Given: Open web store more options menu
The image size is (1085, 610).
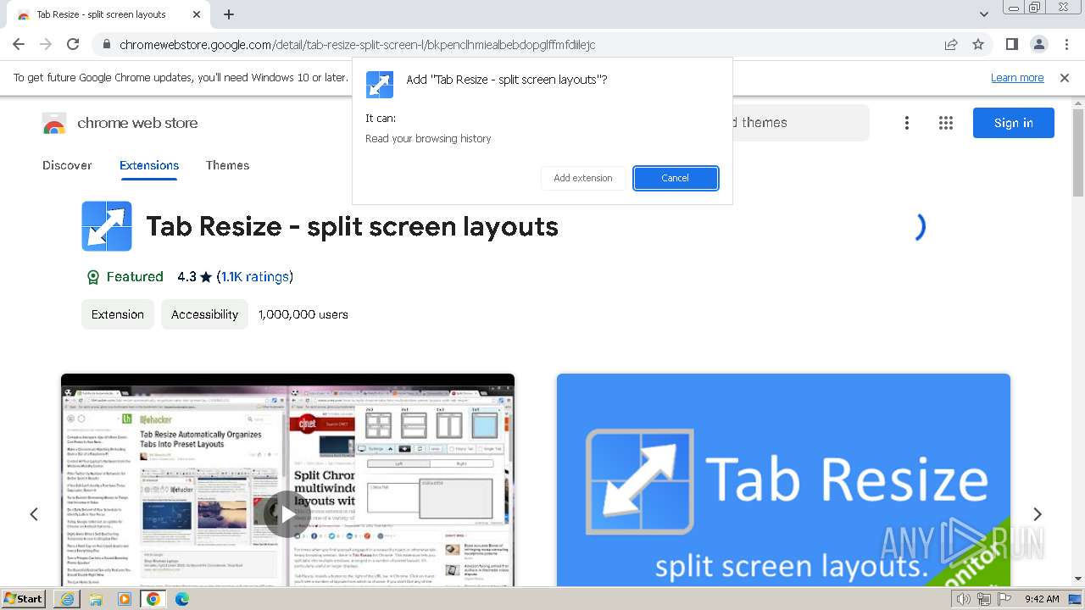Looking at the screenshot, I should tap(907, 123).
